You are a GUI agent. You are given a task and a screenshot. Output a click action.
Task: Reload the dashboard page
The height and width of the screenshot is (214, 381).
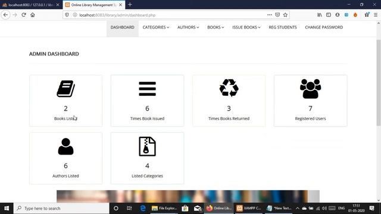click(x=24, y=15)
